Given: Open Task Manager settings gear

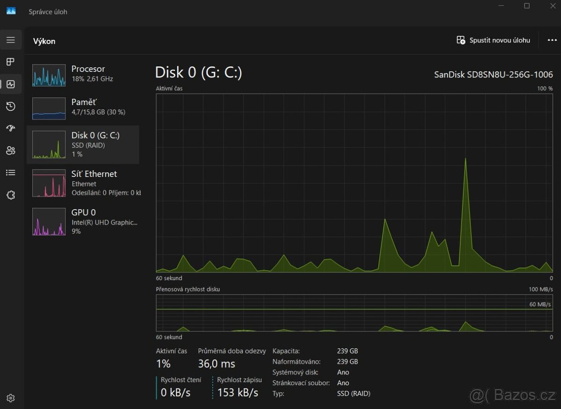Looking at the screenshot, I should [11, 398].
